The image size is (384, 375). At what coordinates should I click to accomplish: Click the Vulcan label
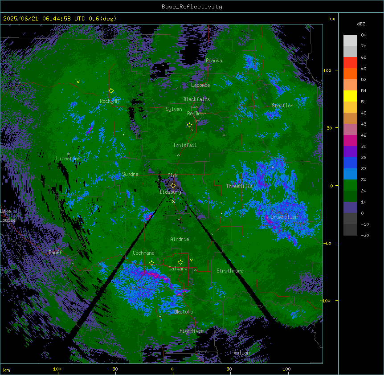click(x=241, y=353)
